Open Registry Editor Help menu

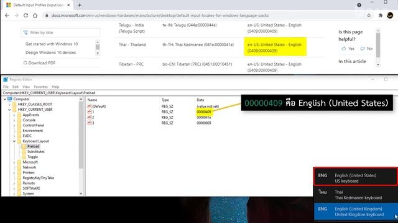tap(55, 87)
